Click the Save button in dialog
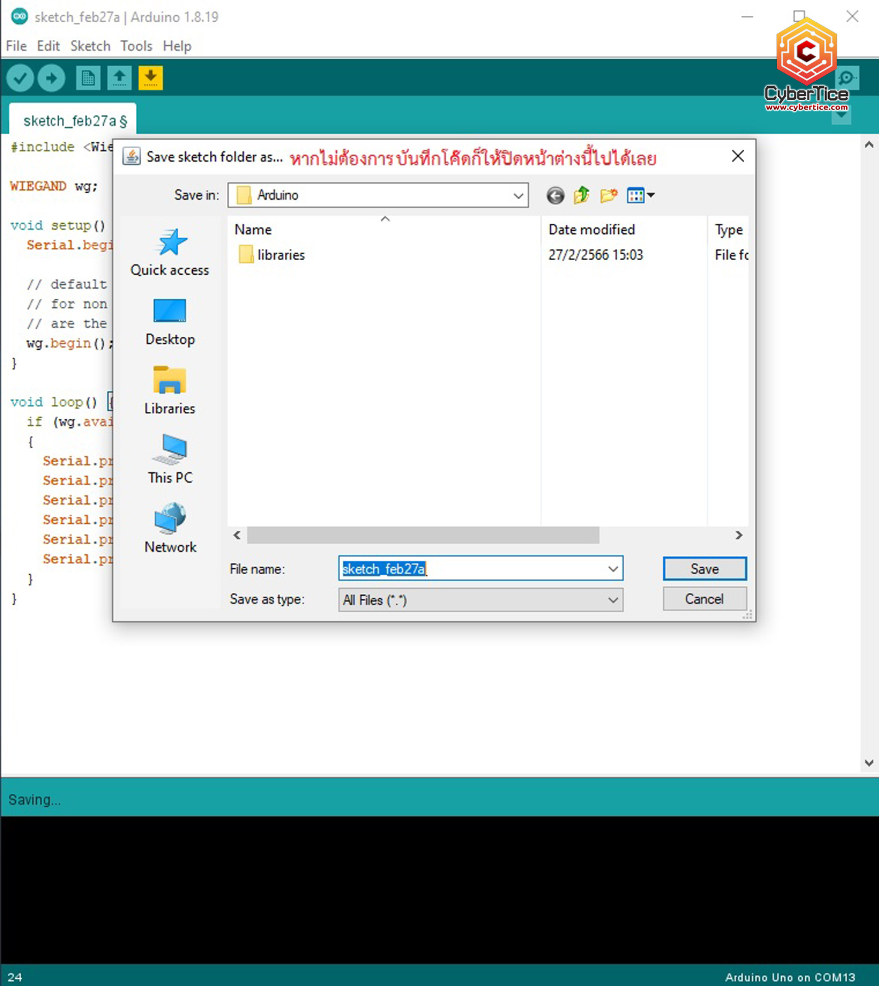The image size is (879, 986). tap(704, 569)
